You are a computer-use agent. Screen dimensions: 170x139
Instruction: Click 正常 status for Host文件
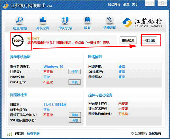click(x=47, y=77)
